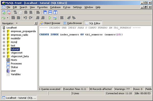
Task: Open the Window menu
Action: (89, 7)
